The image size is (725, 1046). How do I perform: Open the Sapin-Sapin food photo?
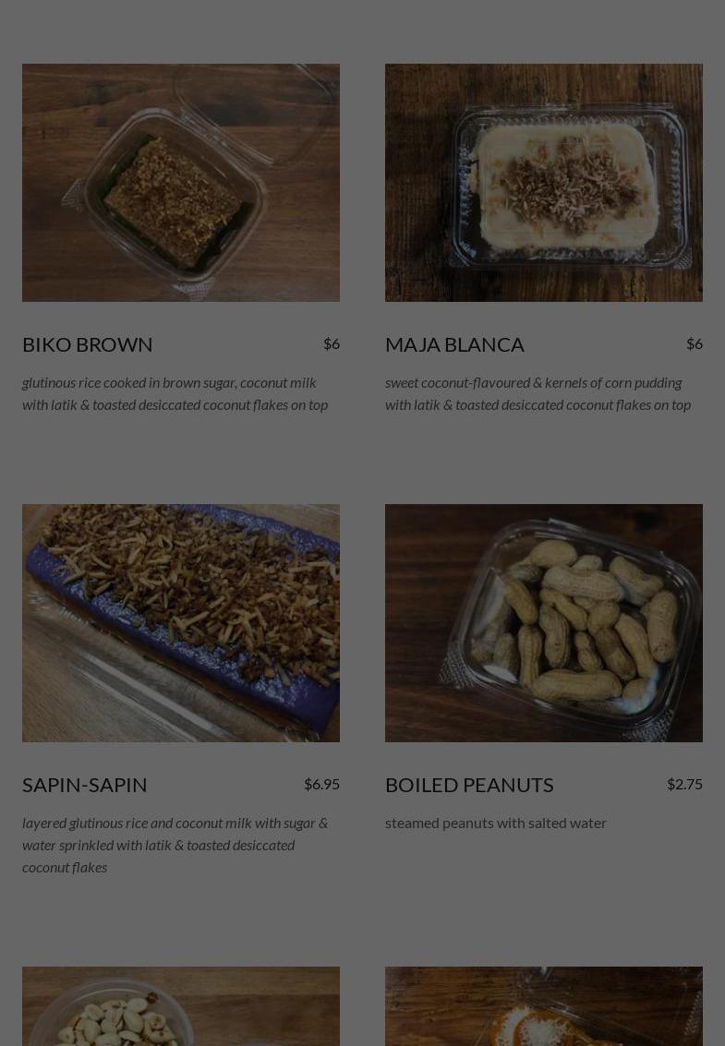click(x=181, y=623)
